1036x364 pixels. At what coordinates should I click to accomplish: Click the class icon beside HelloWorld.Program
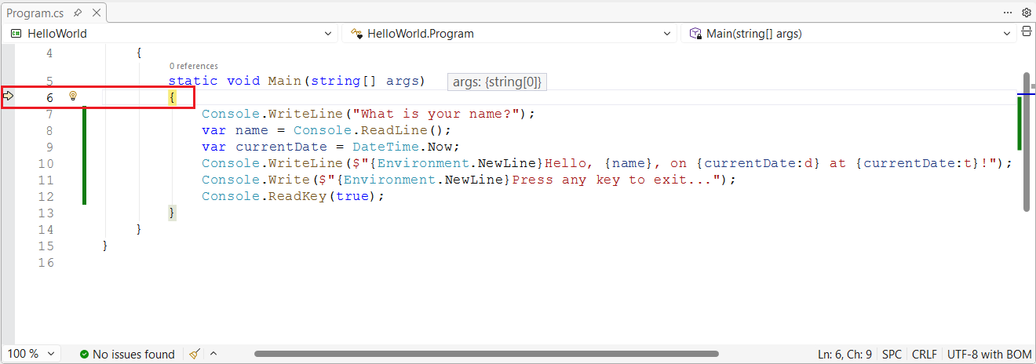(356, 34)
